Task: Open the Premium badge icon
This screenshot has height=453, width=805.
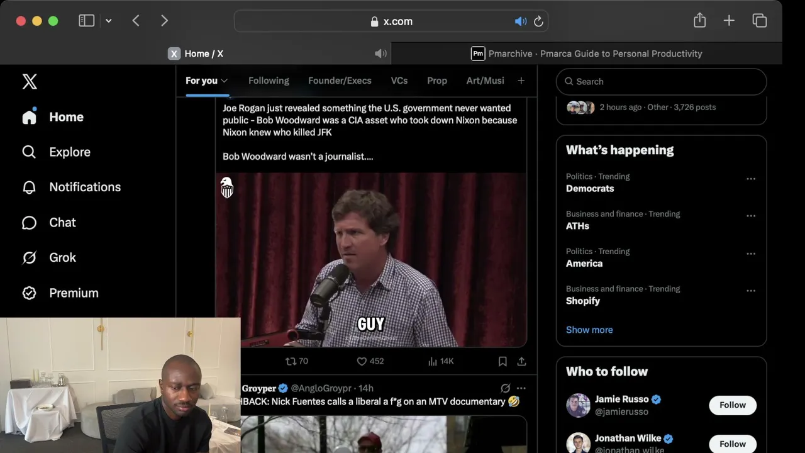Action: (x=30, y=293)
